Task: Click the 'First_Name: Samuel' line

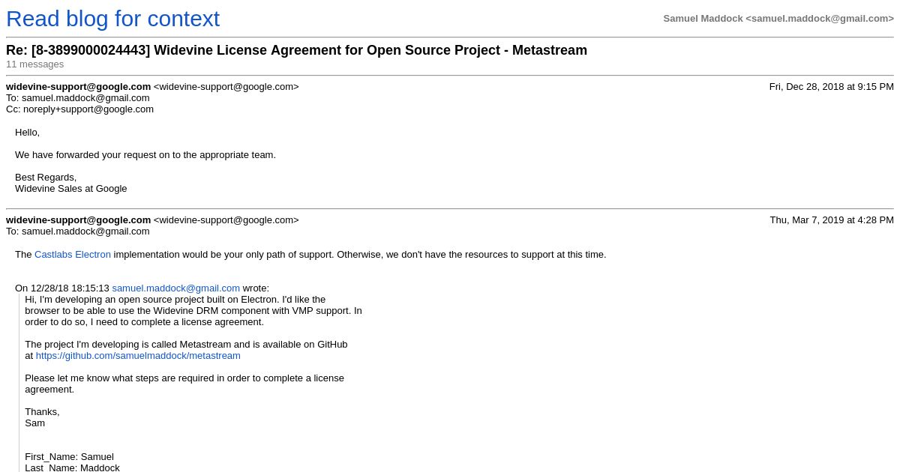Action: [69, 456]
